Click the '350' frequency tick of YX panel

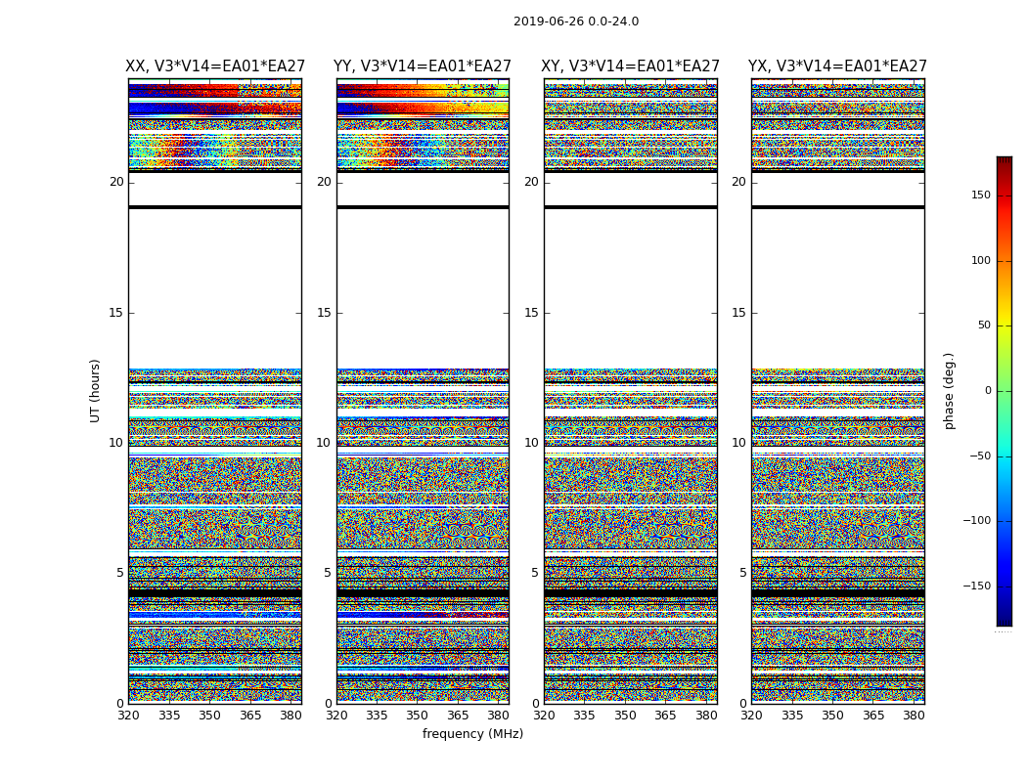click(x=832, y=716)
